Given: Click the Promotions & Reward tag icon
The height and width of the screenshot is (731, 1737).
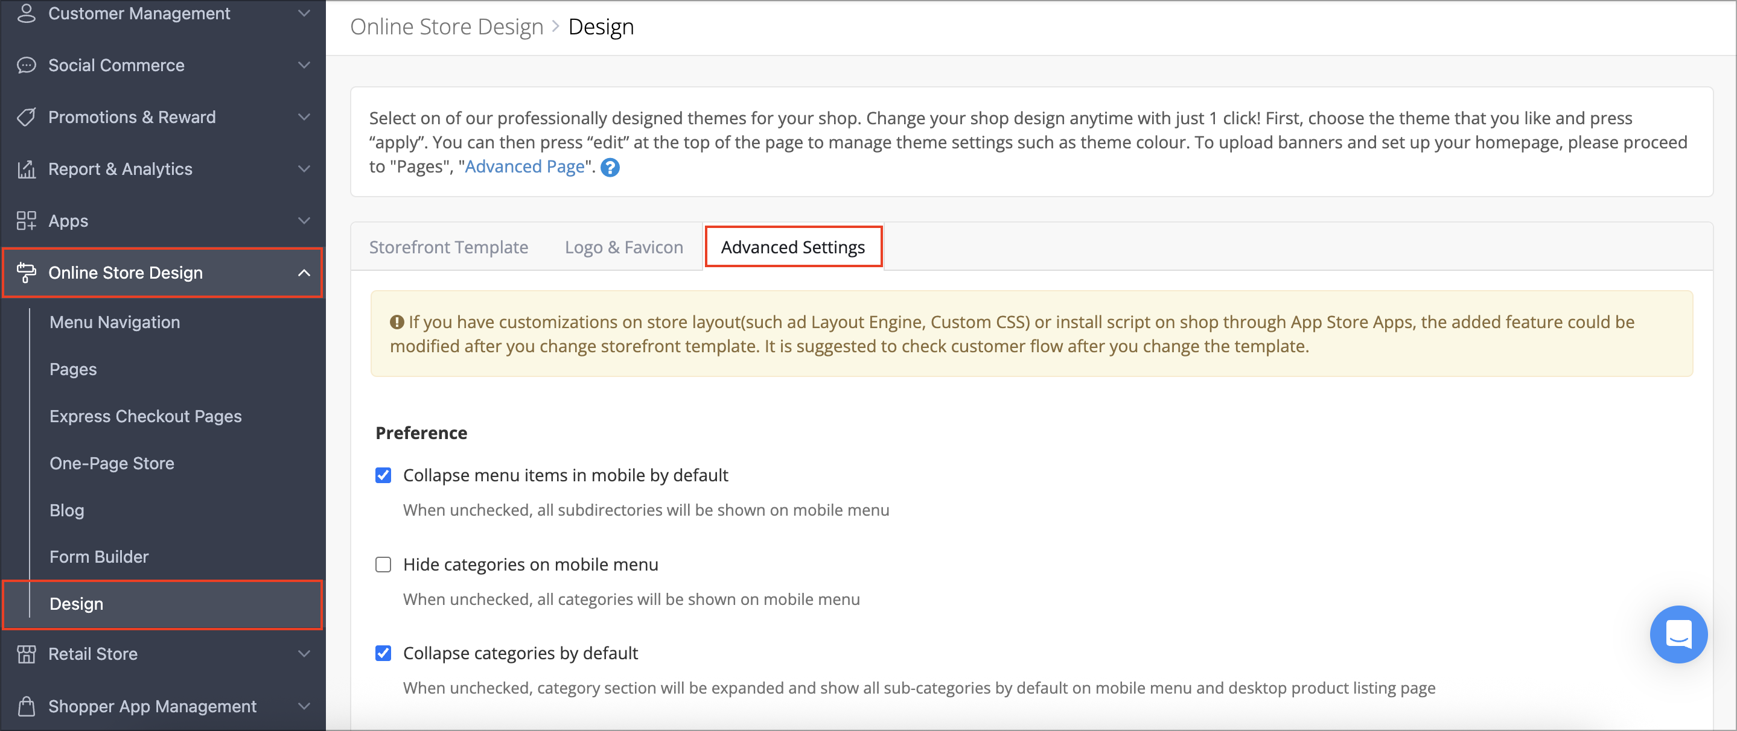Looking at the screenshot, I should (x=27, y=117).
